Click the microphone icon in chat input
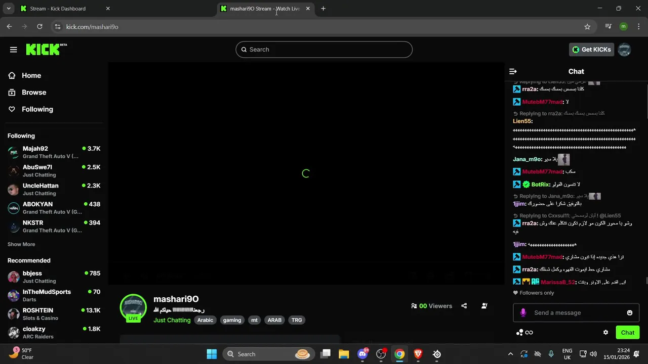The height and width of the screenshot is (364, 648). (x=523, y=313)
